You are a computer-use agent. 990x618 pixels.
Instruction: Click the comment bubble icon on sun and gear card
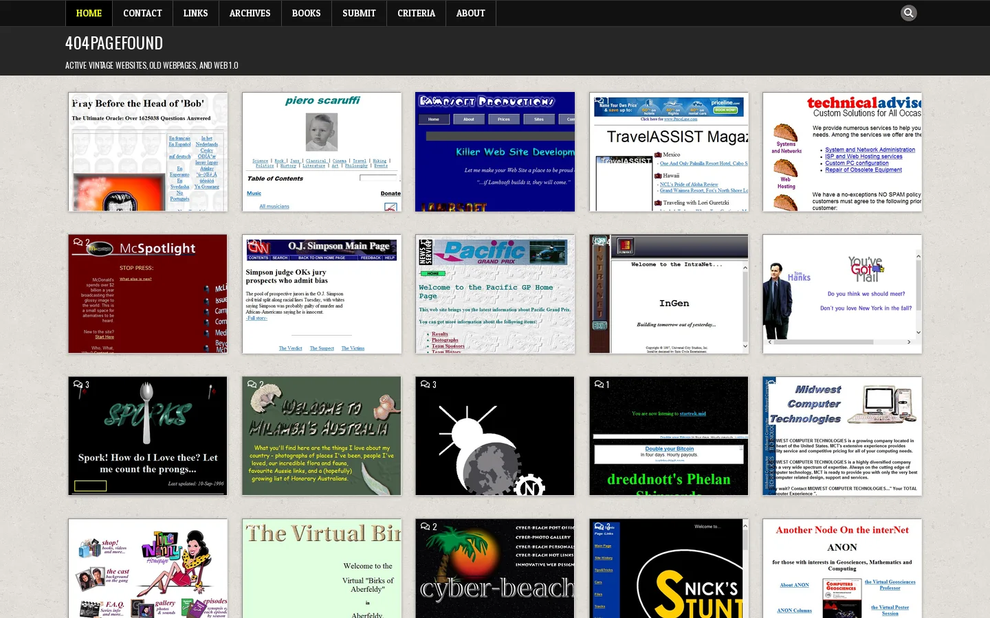click(425, 385)
